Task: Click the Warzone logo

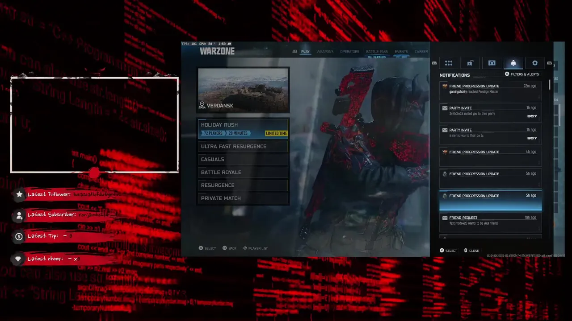Action: pyautogui.click(x=217, y=51)
